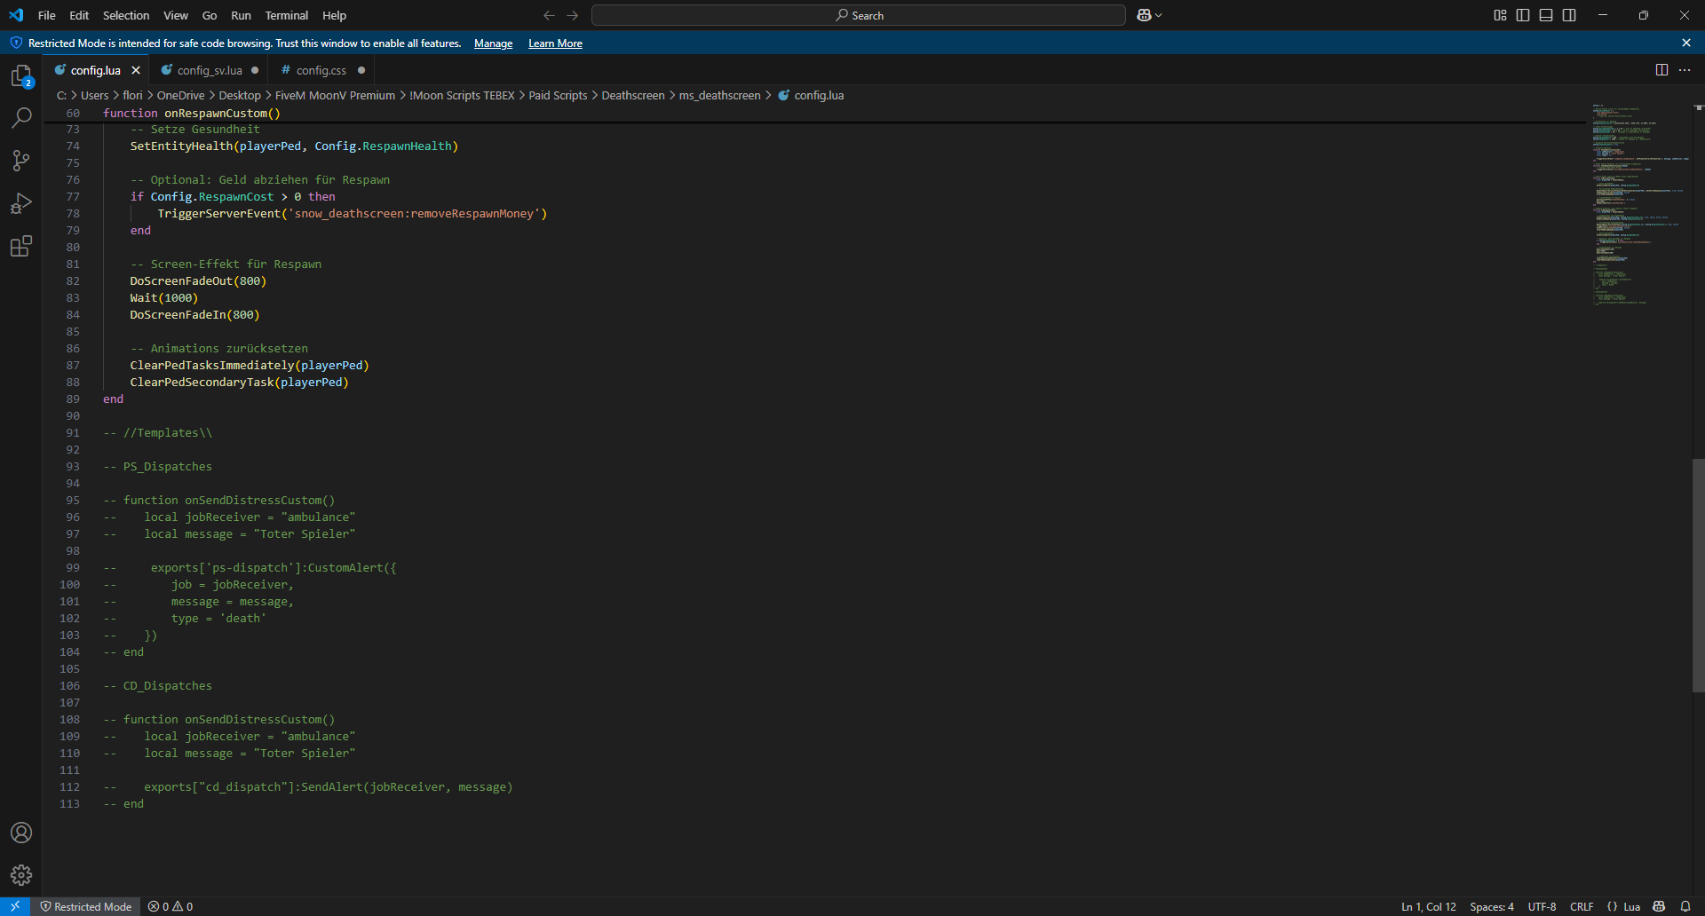Change end of line sequence CRLF
The width and height of the screenshot is (1705, 916).
[1582, 906]
